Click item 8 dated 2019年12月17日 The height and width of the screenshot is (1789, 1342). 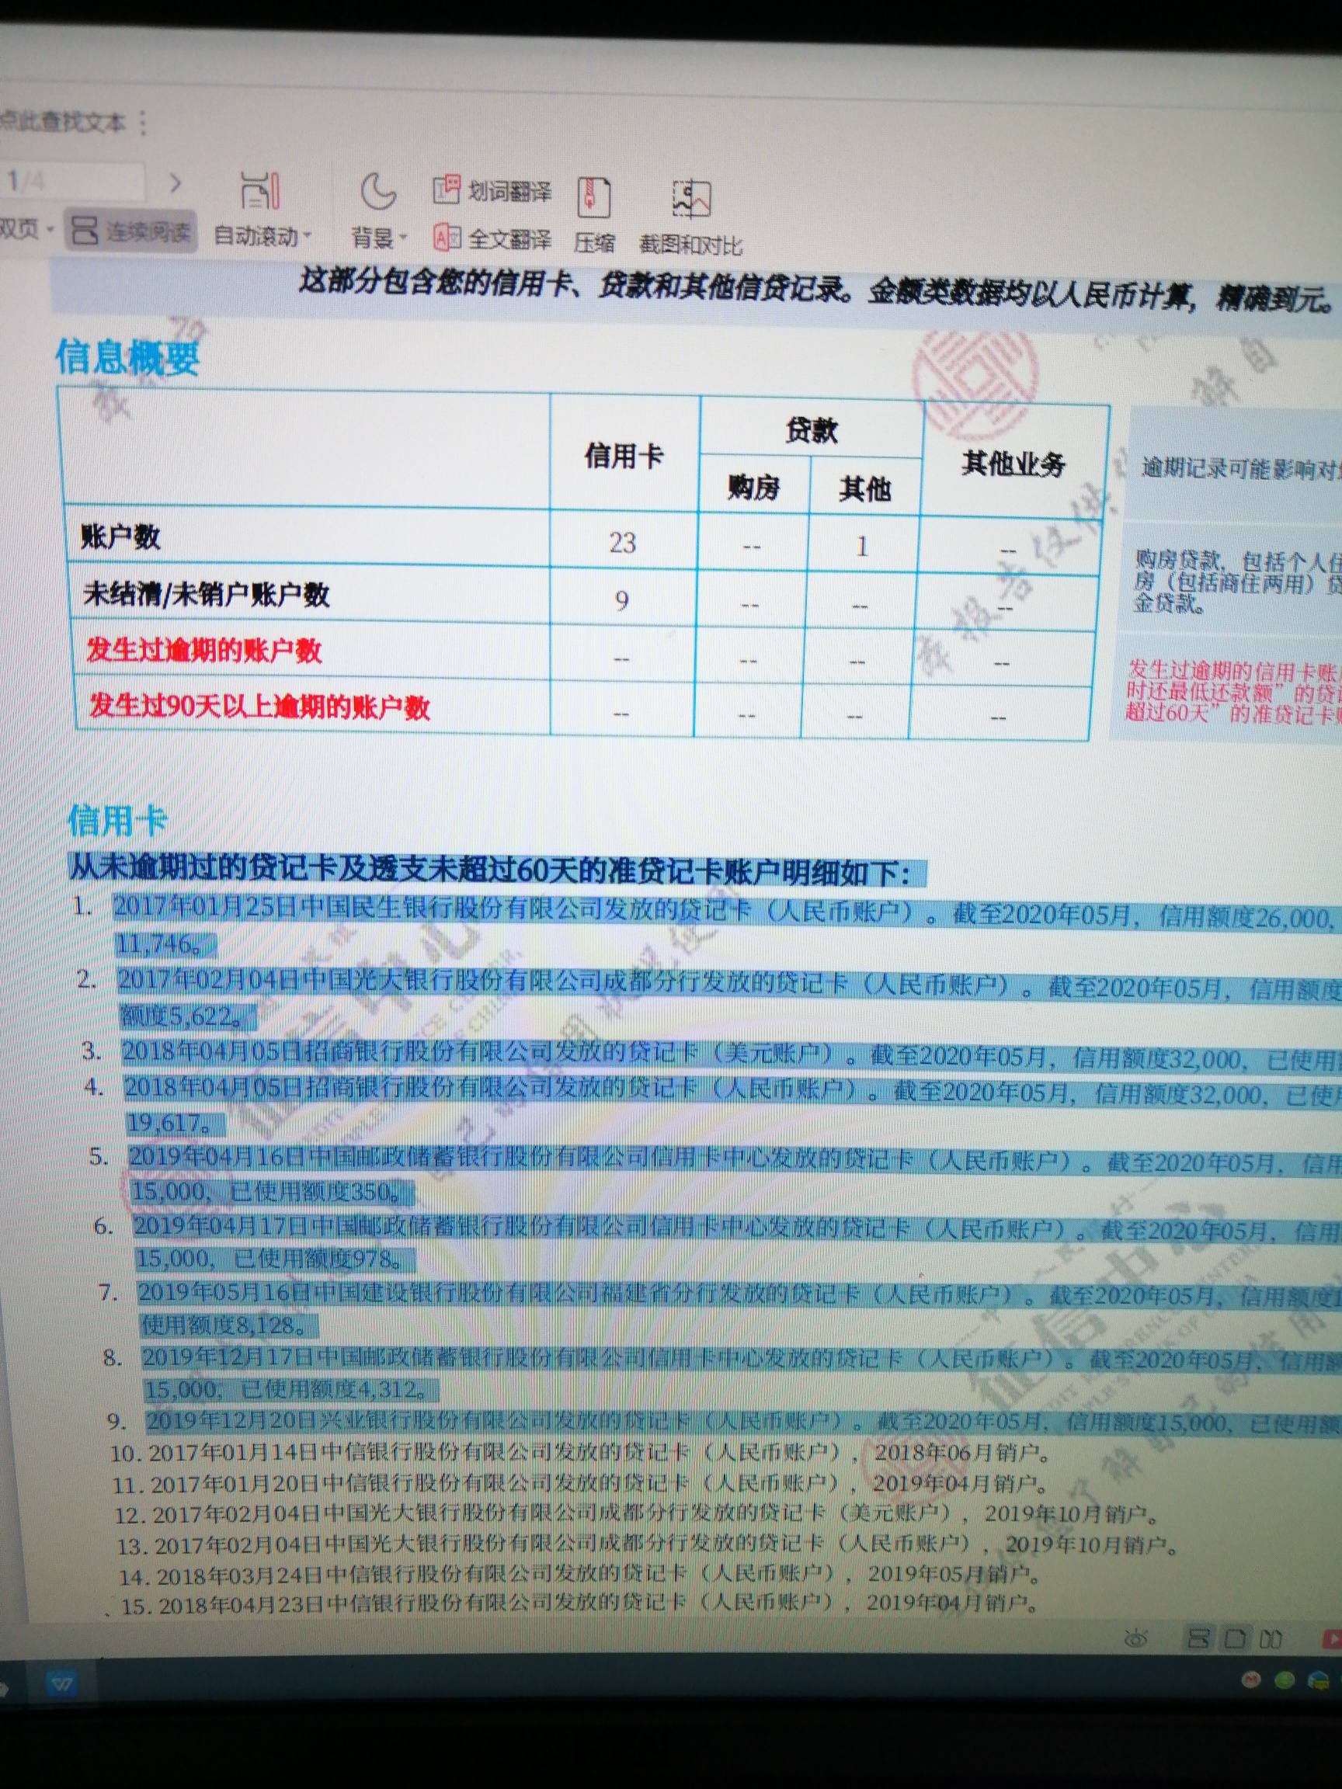click(x=742, y=1376)
